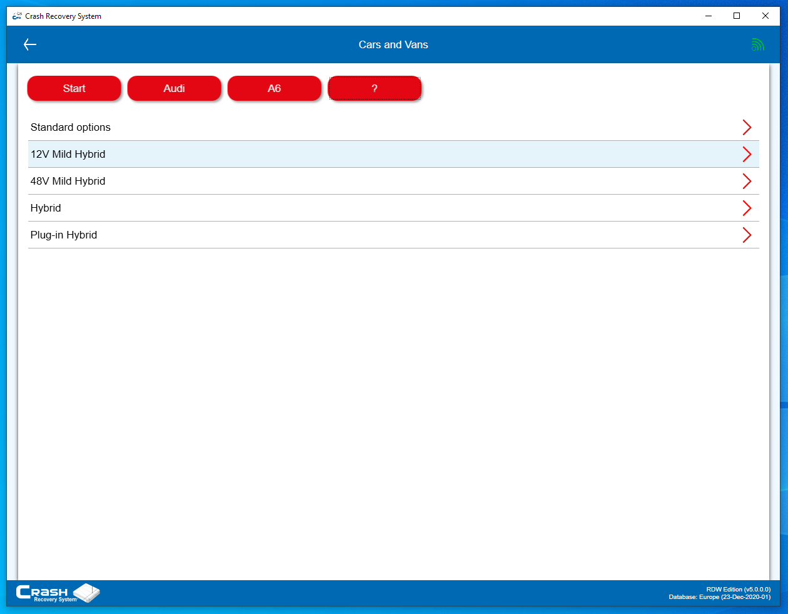Click the Crash Recovery System logo
Viewport: 788px width, 614px height.
tap(58, 593)
